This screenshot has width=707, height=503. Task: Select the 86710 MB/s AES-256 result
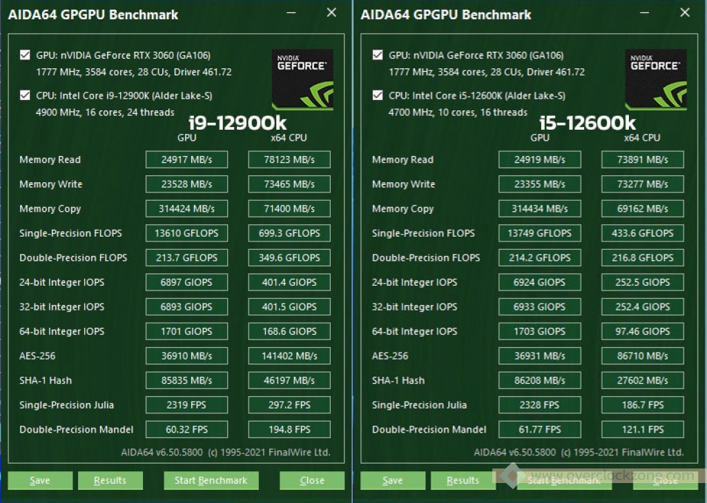tap(643, 356)
